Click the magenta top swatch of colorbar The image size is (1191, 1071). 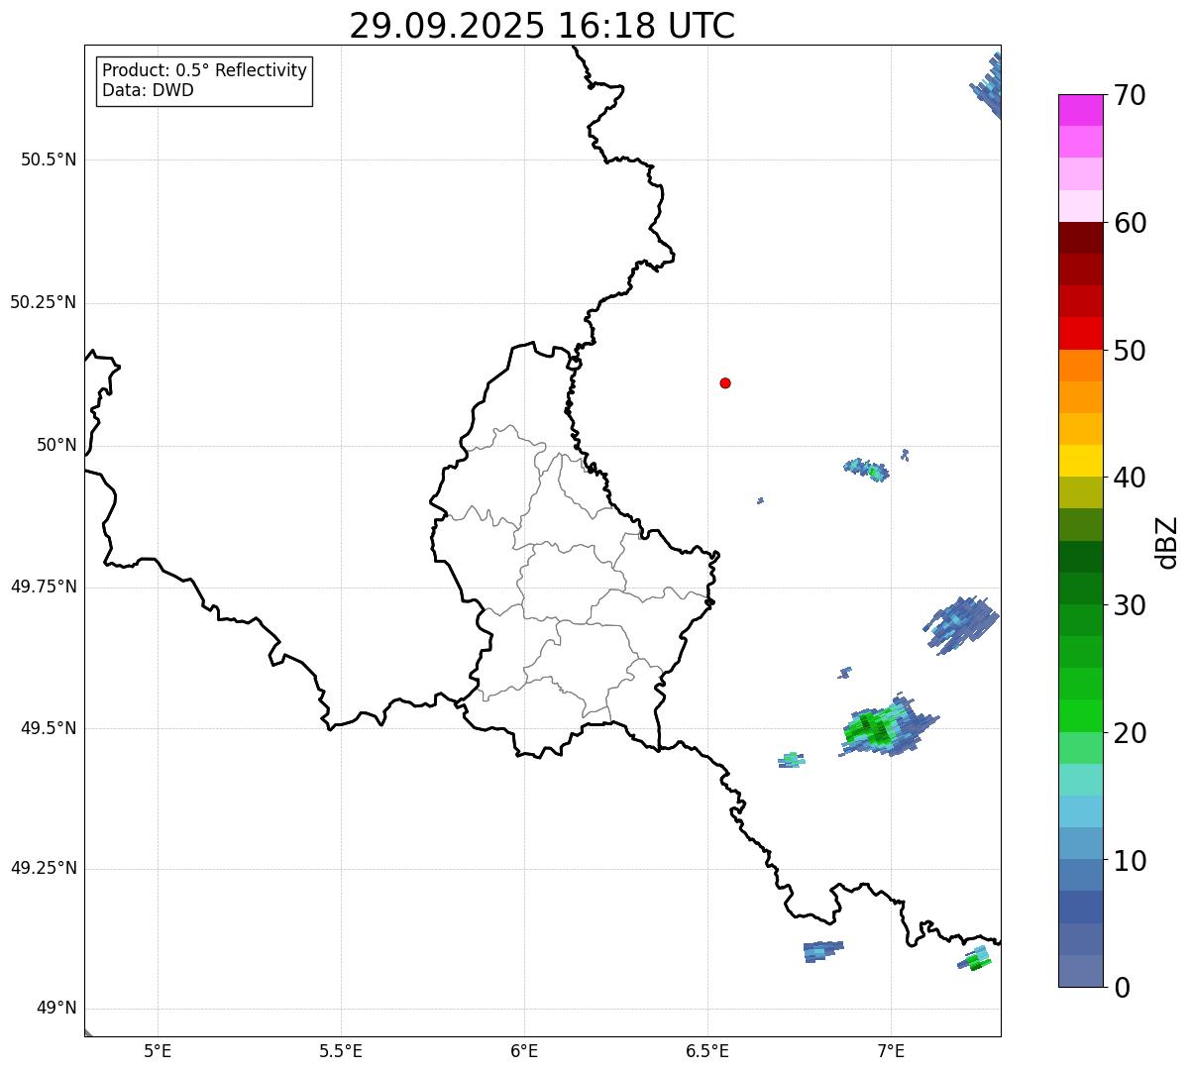pos(1080,110)
